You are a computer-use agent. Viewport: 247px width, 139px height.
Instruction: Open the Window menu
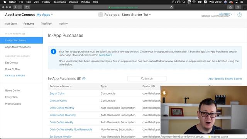coord(85,2)
